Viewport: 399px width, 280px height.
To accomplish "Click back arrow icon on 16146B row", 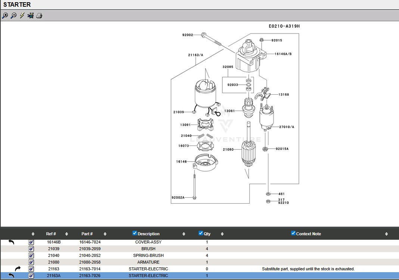I will tap(11, 242).
